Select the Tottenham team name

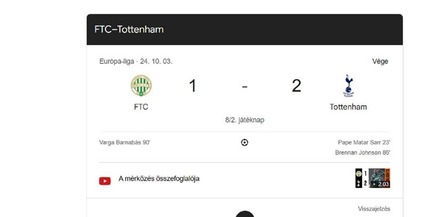coord(349,107)
